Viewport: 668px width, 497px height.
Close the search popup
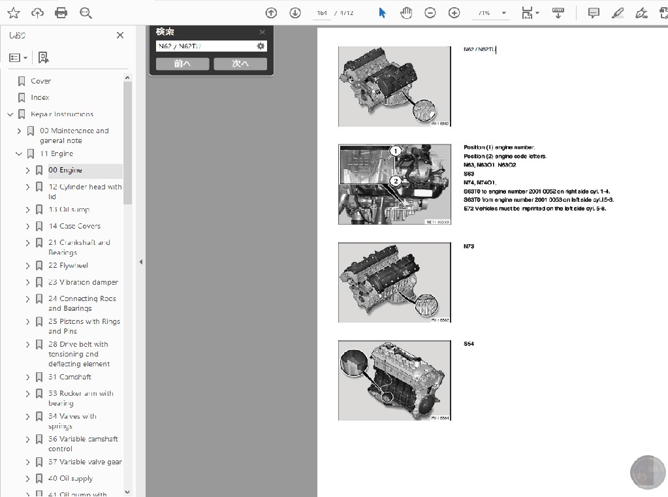(x=262, y=32)
